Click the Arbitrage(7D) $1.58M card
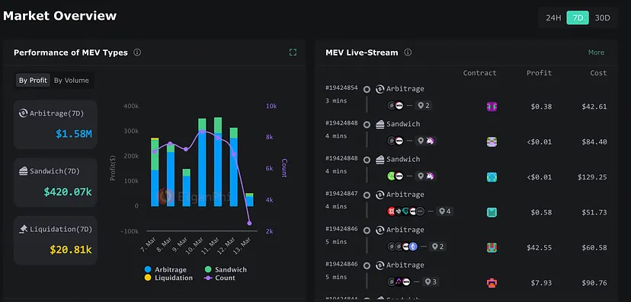This screenshot has height=302, width=631. point(56,125)
